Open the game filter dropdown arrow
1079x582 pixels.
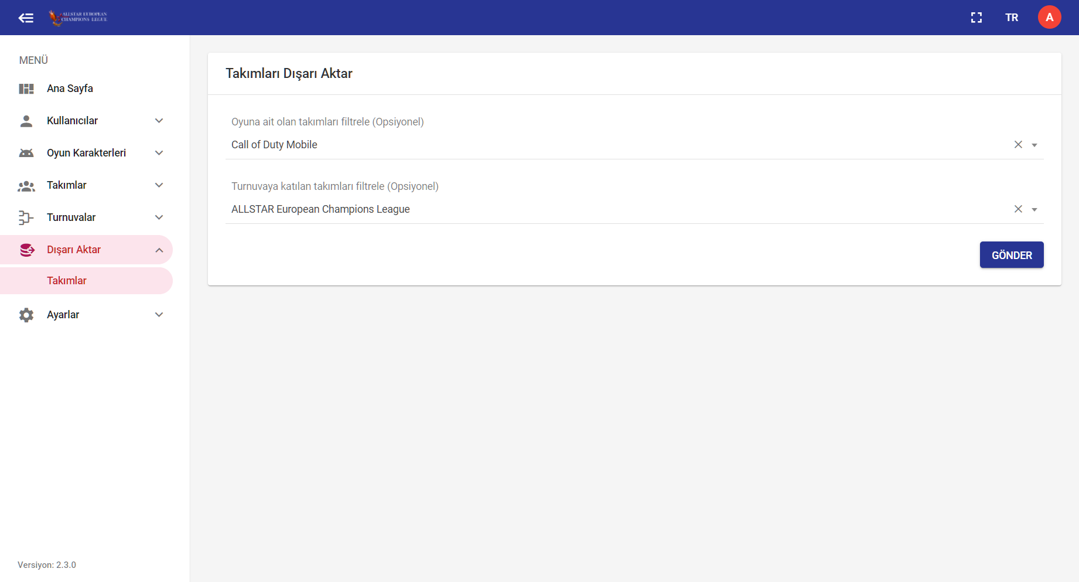(1034, 145)
